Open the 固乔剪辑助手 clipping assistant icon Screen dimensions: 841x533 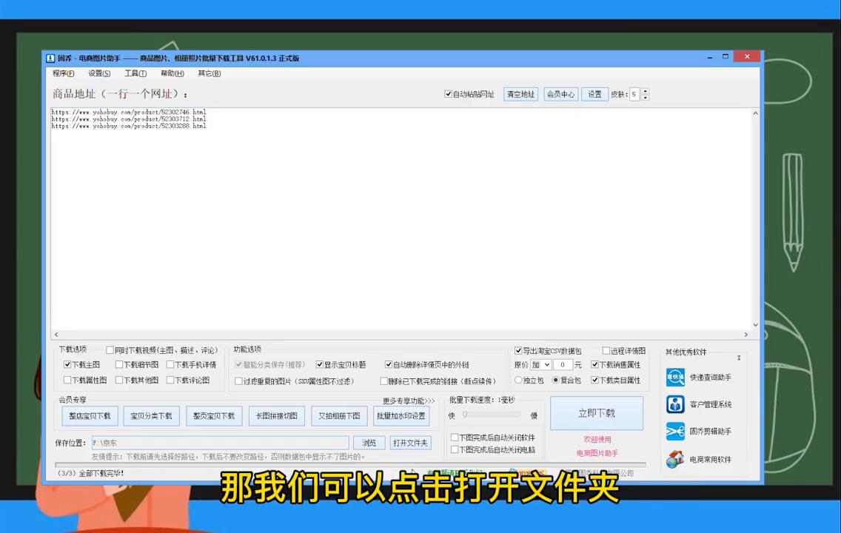coord(675,431)
